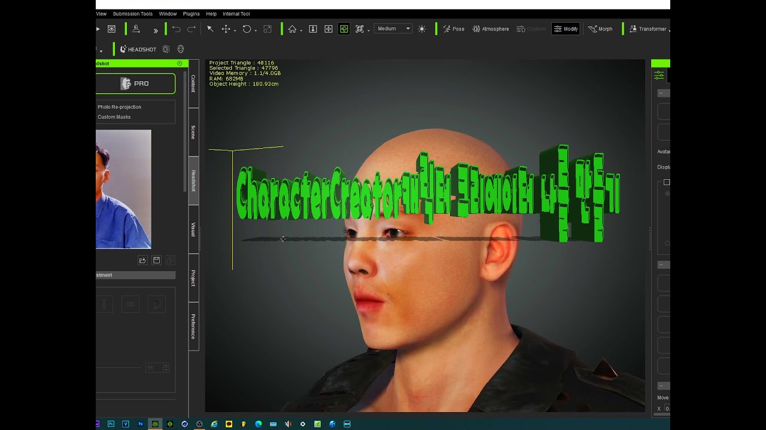Viewport: 766px width, 430px height.
Task: Collapse the Move section minus box
Action: point(660,386)
